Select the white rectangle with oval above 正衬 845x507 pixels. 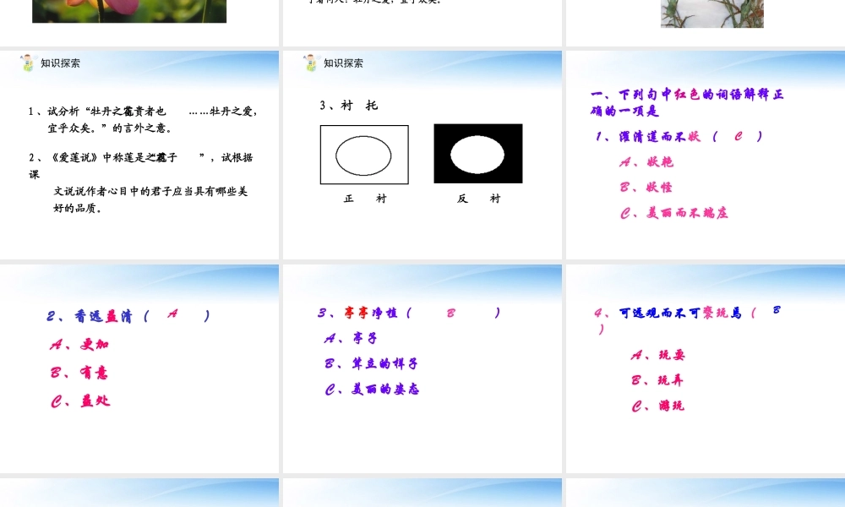tap(364, 155)
